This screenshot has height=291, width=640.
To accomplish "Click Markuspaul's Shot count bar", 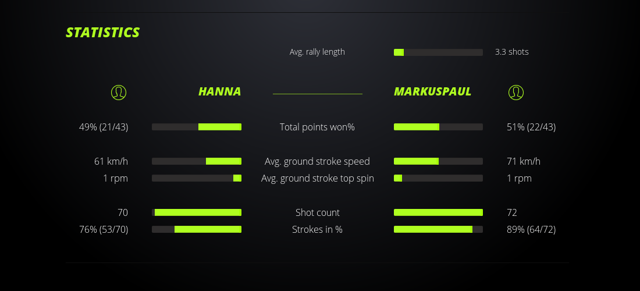I will point(438,212).
